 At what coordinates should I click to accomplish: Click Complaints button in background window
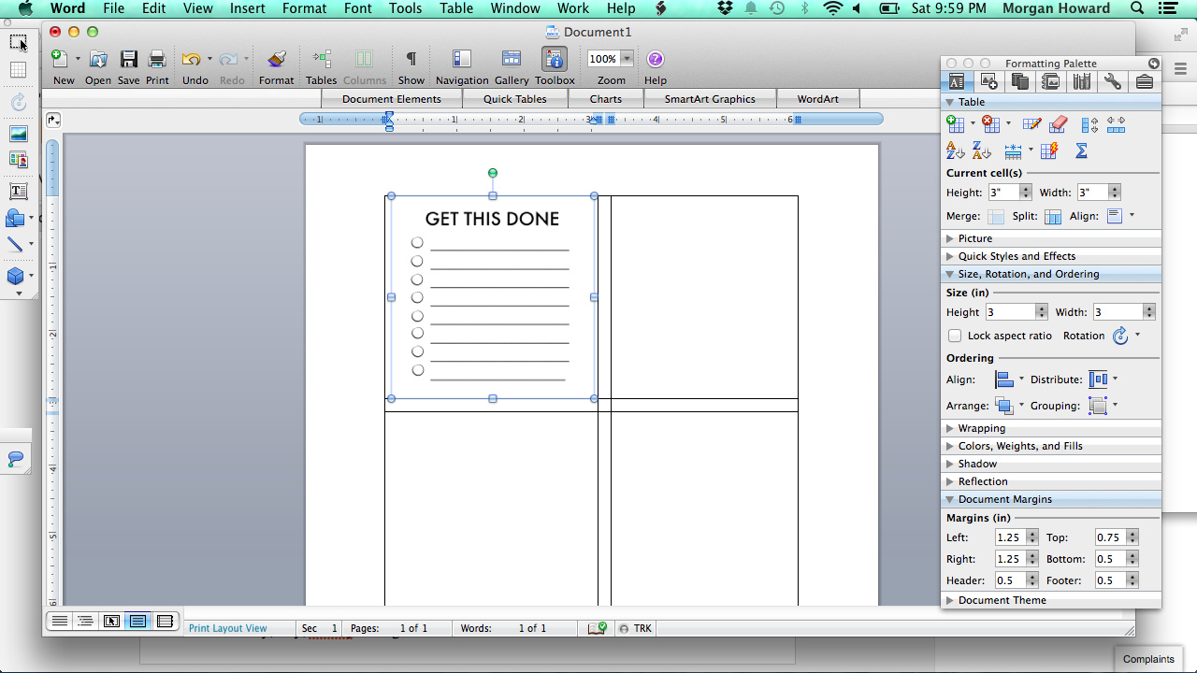[x=1148, y=659]
